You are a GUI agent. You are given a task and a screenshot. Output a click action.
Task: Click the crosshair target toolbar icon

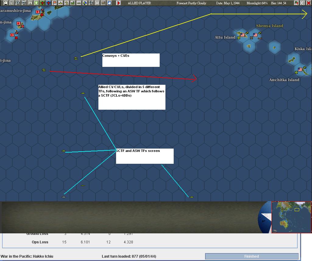pos(91,3)
